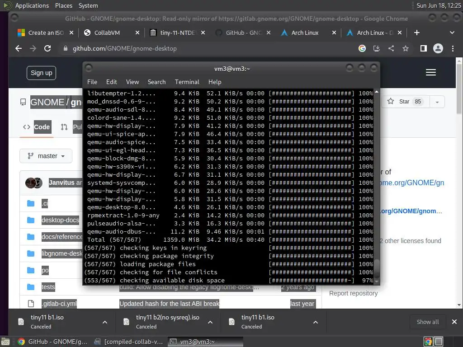Open Chrome side panel icon
Viewport: 463px width, 347px height.
pyautogui.click(x=423, y=48)
